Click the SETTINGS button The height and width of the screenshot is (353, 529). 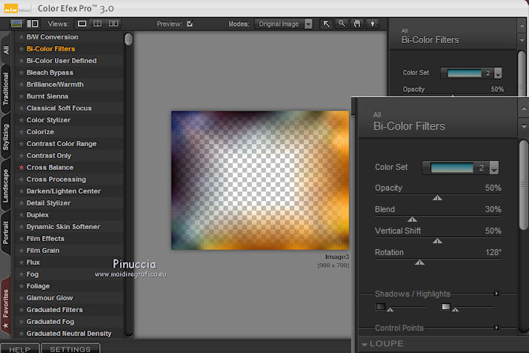pos(70,349)
